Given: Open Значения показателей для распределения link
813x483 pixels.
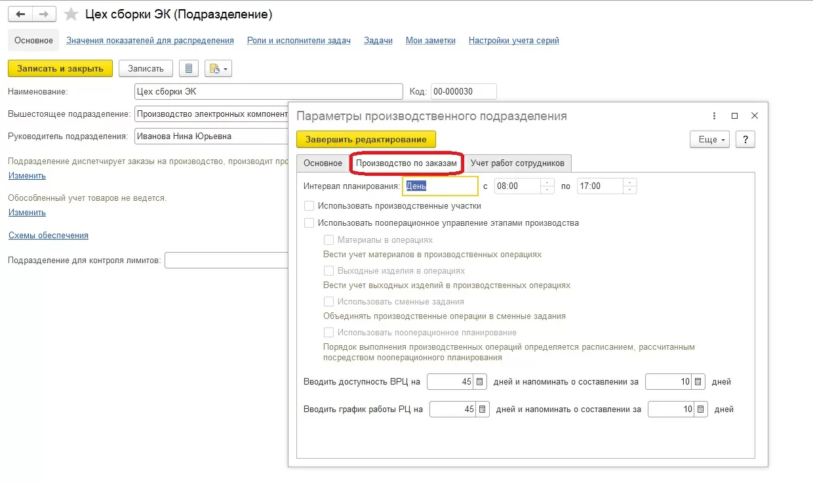Looking at the screenshot, I should [x=150, y=40].
